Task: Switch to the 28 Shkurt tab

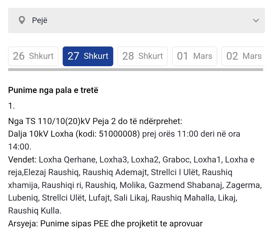Action: (x=143, y=56)
